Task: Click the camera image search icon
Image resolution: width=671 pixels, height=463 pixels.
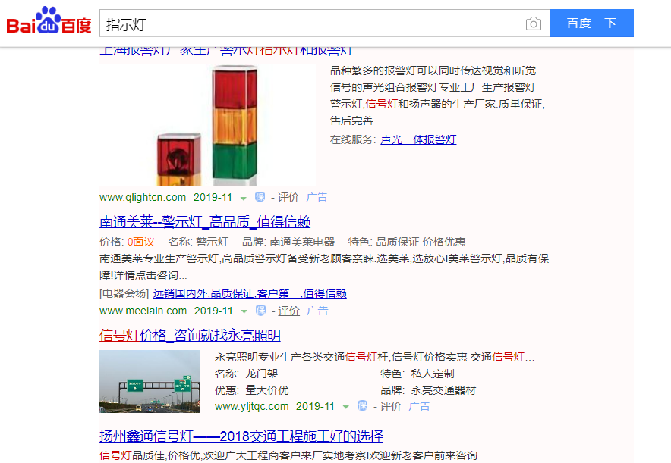Action: click(533, 23)
